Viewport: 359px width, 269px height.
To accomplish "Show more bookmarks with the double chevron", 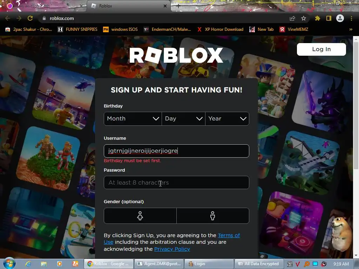I will [351, 29].
